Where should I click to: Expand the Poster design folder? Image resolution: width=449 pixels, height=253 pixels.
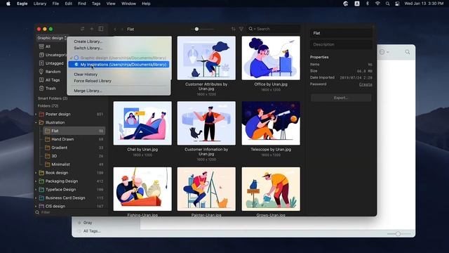36,114
